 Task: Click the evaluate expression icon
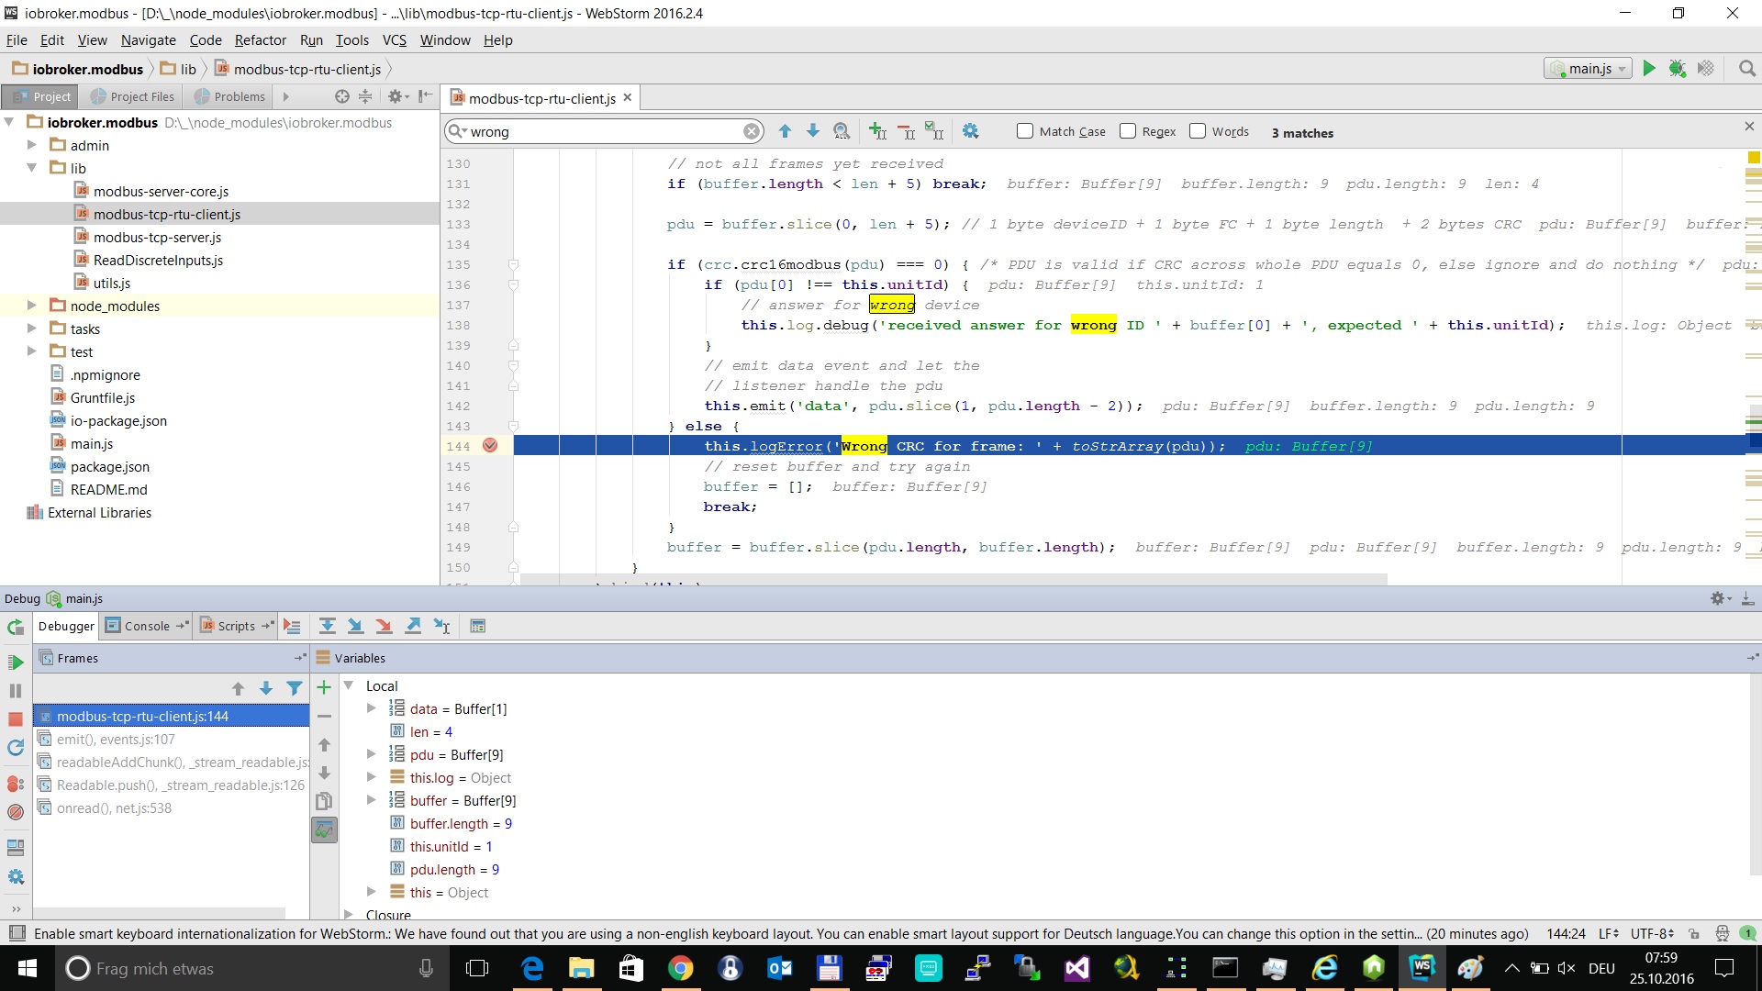(477, 626)
